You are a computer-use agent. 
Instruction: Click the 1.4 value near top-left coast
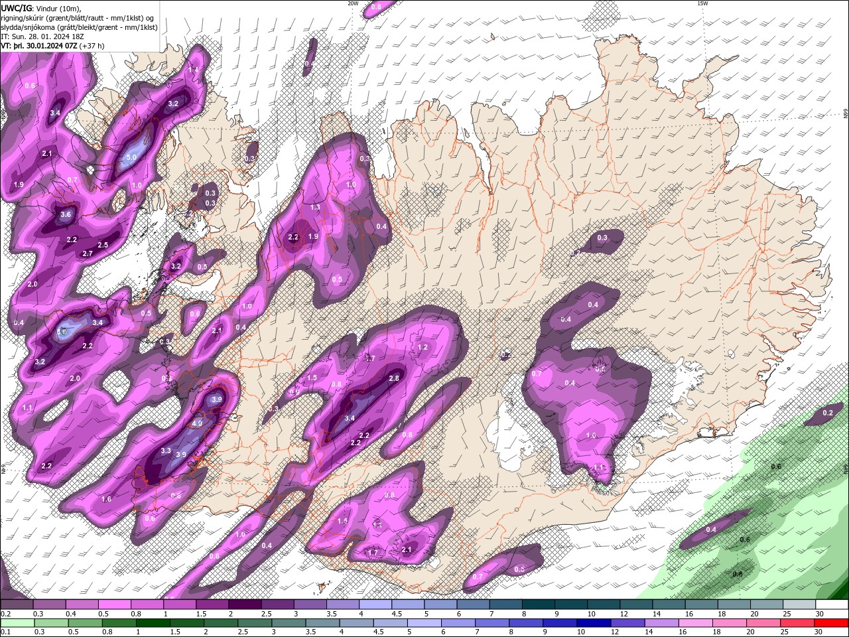point(193,70)
